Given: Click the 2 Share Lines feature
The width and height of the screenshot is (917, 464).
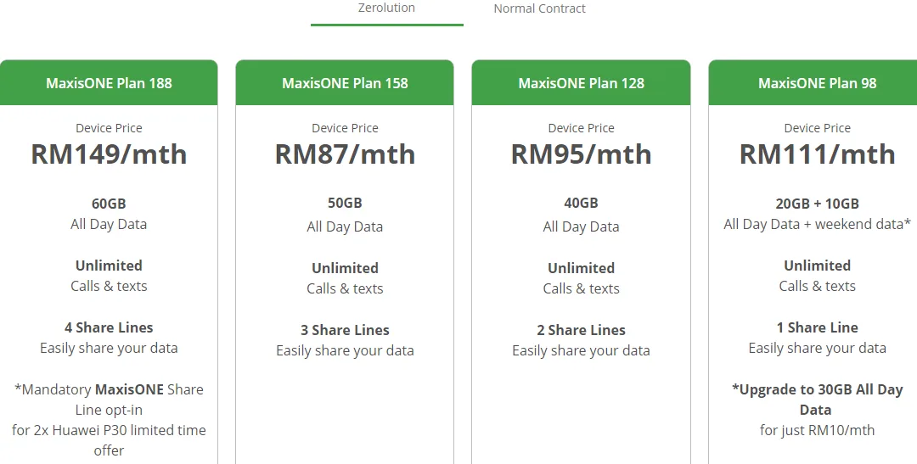Looking at the screenshot, I should coord(581,330).
